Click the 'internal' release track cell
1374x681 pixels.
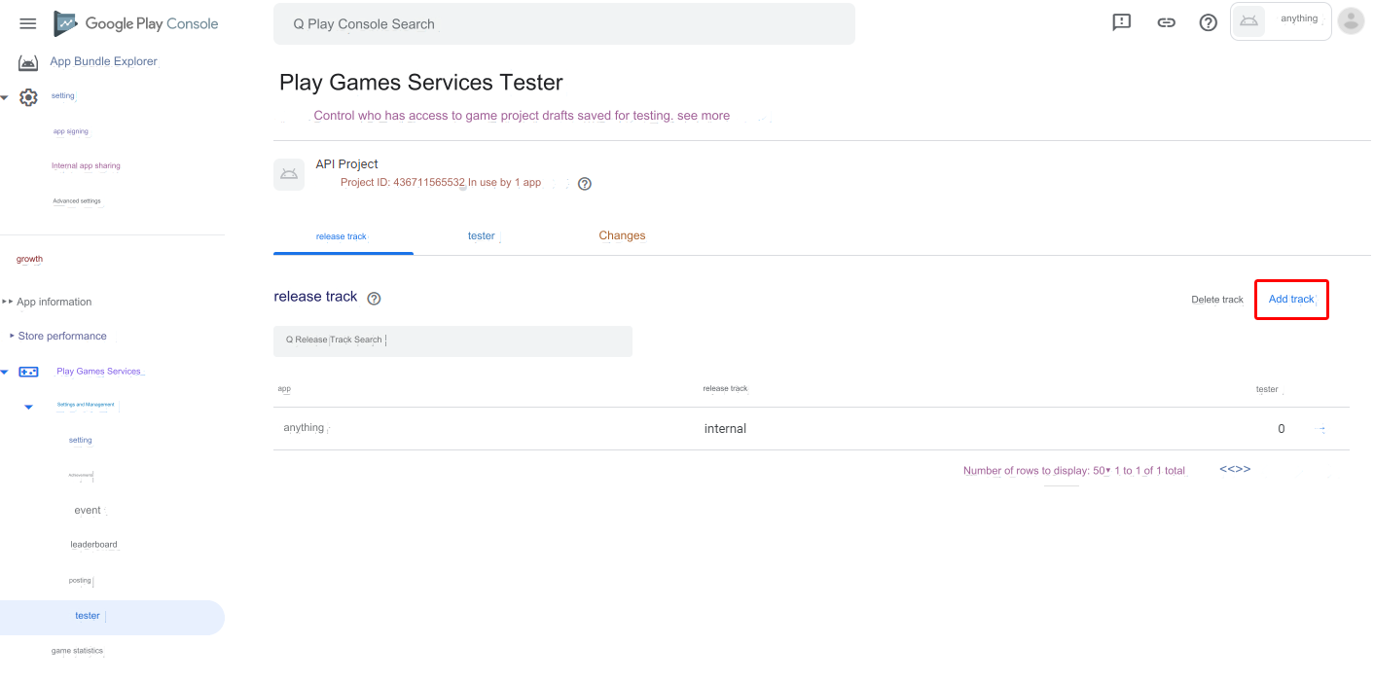coord(725,429)
